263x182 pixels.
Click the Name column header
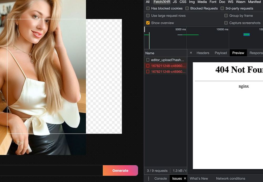coord(165,53)
